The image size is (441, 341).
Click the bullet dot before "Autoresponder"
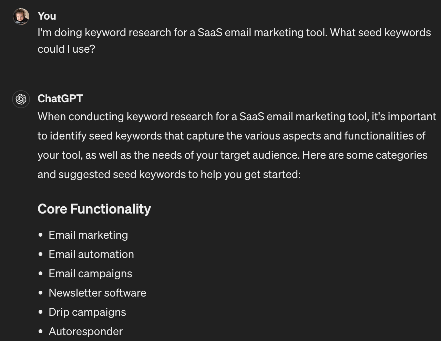pyautogui.click(x=41, y=331)
